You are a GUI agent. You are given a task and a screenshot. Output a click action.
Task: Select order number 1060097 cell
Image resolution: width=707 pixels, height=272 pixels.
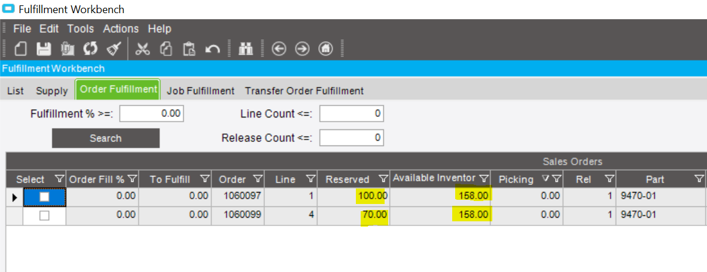tap(238, 197)
